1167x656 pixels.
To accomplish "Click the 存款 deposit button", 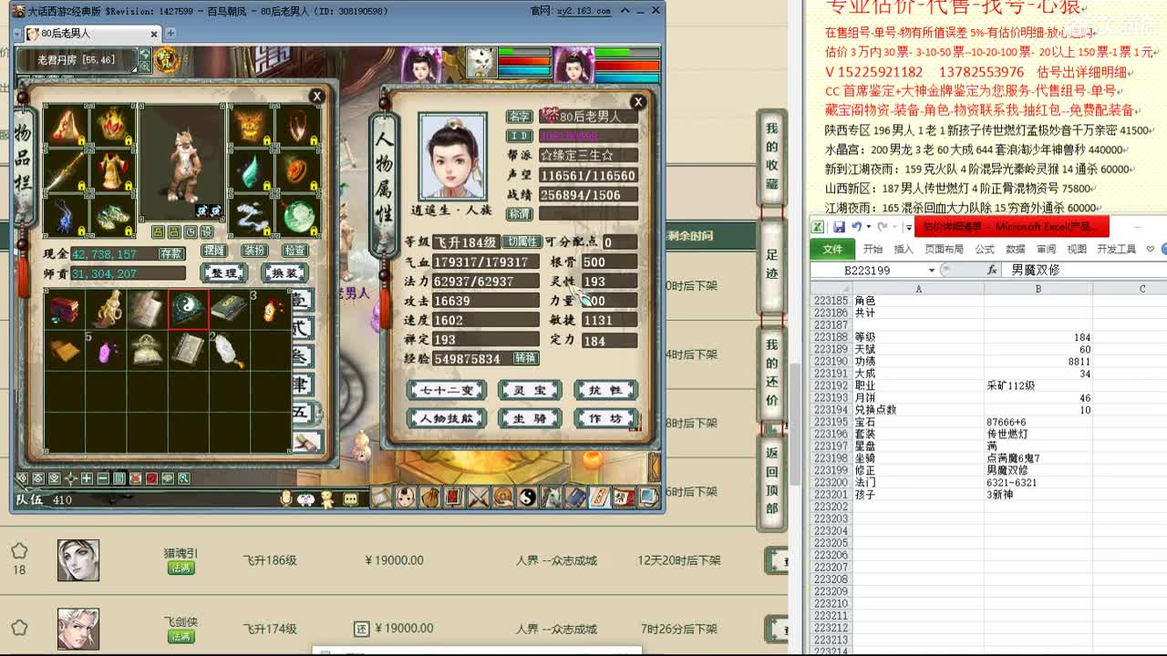I will click(x=171, y=254).
